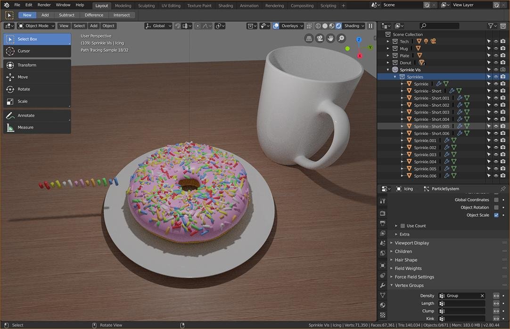
Task: Click the Intersect selection mode button
Action: pos(121,15)
